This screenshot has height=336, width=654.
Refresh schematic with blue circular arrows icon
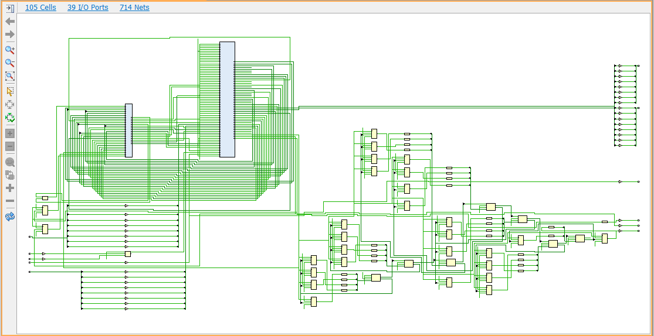click(x=9, y=217)
